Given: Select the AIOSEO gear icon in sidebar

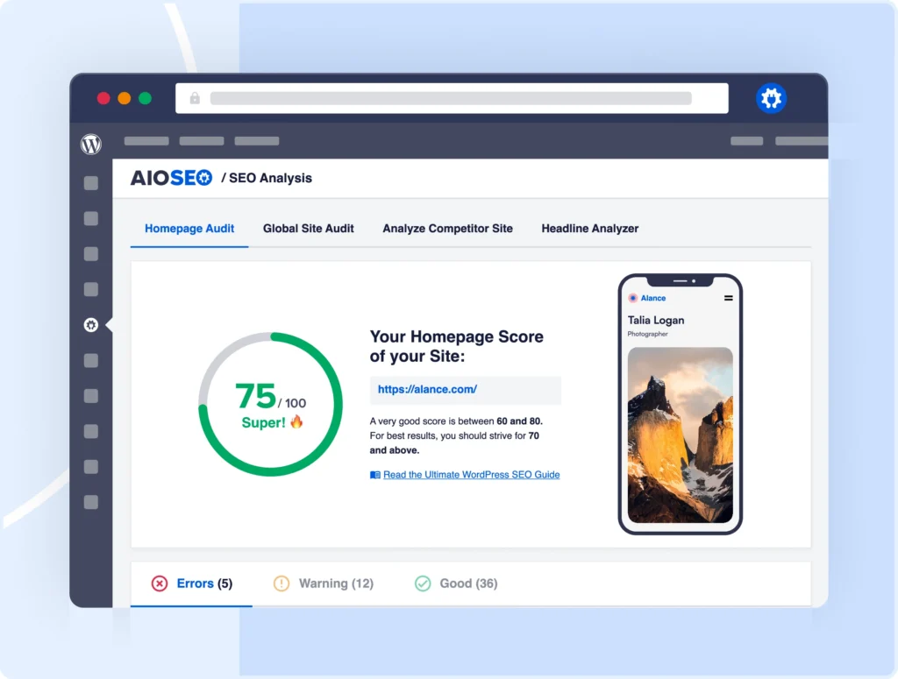Looking at the screenshot, I should 91,325.
